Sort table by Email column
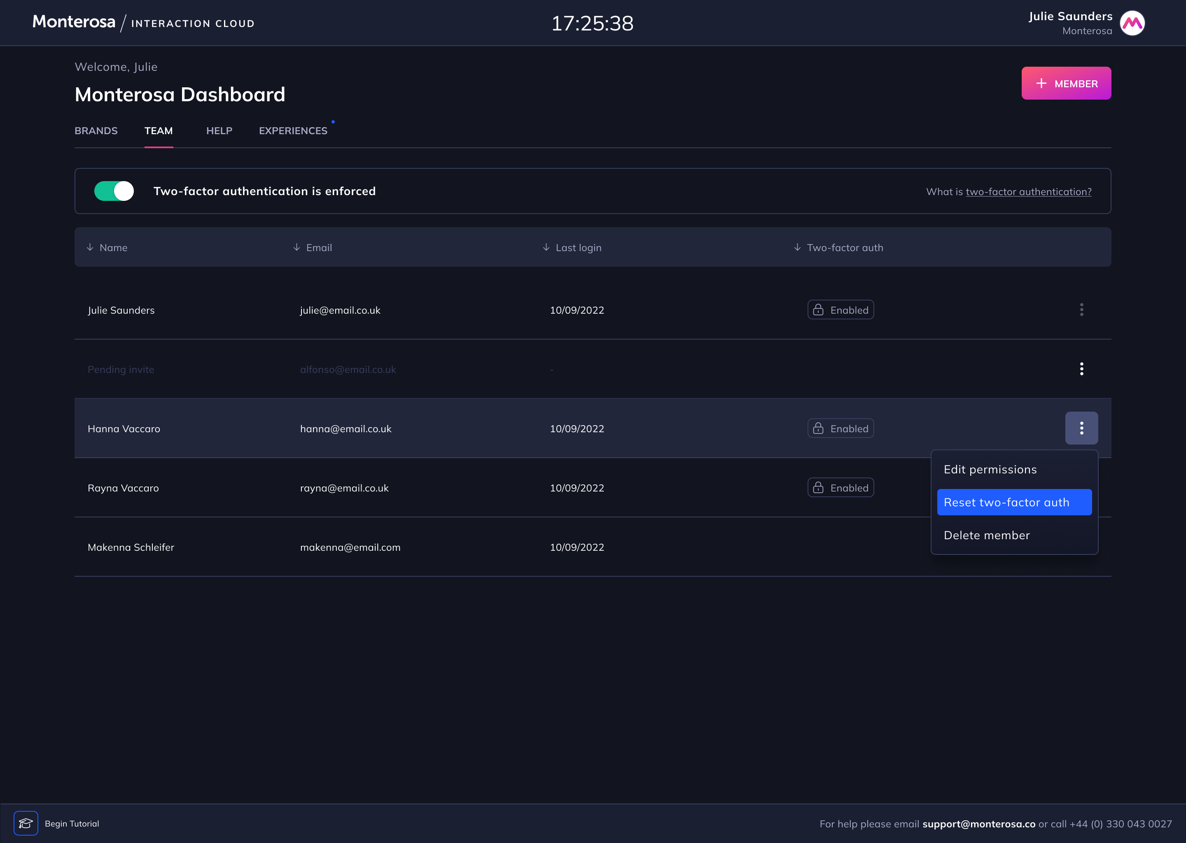Image resolution: width=1186 pixels, height=843 pixels. click(x=313, y=248)
